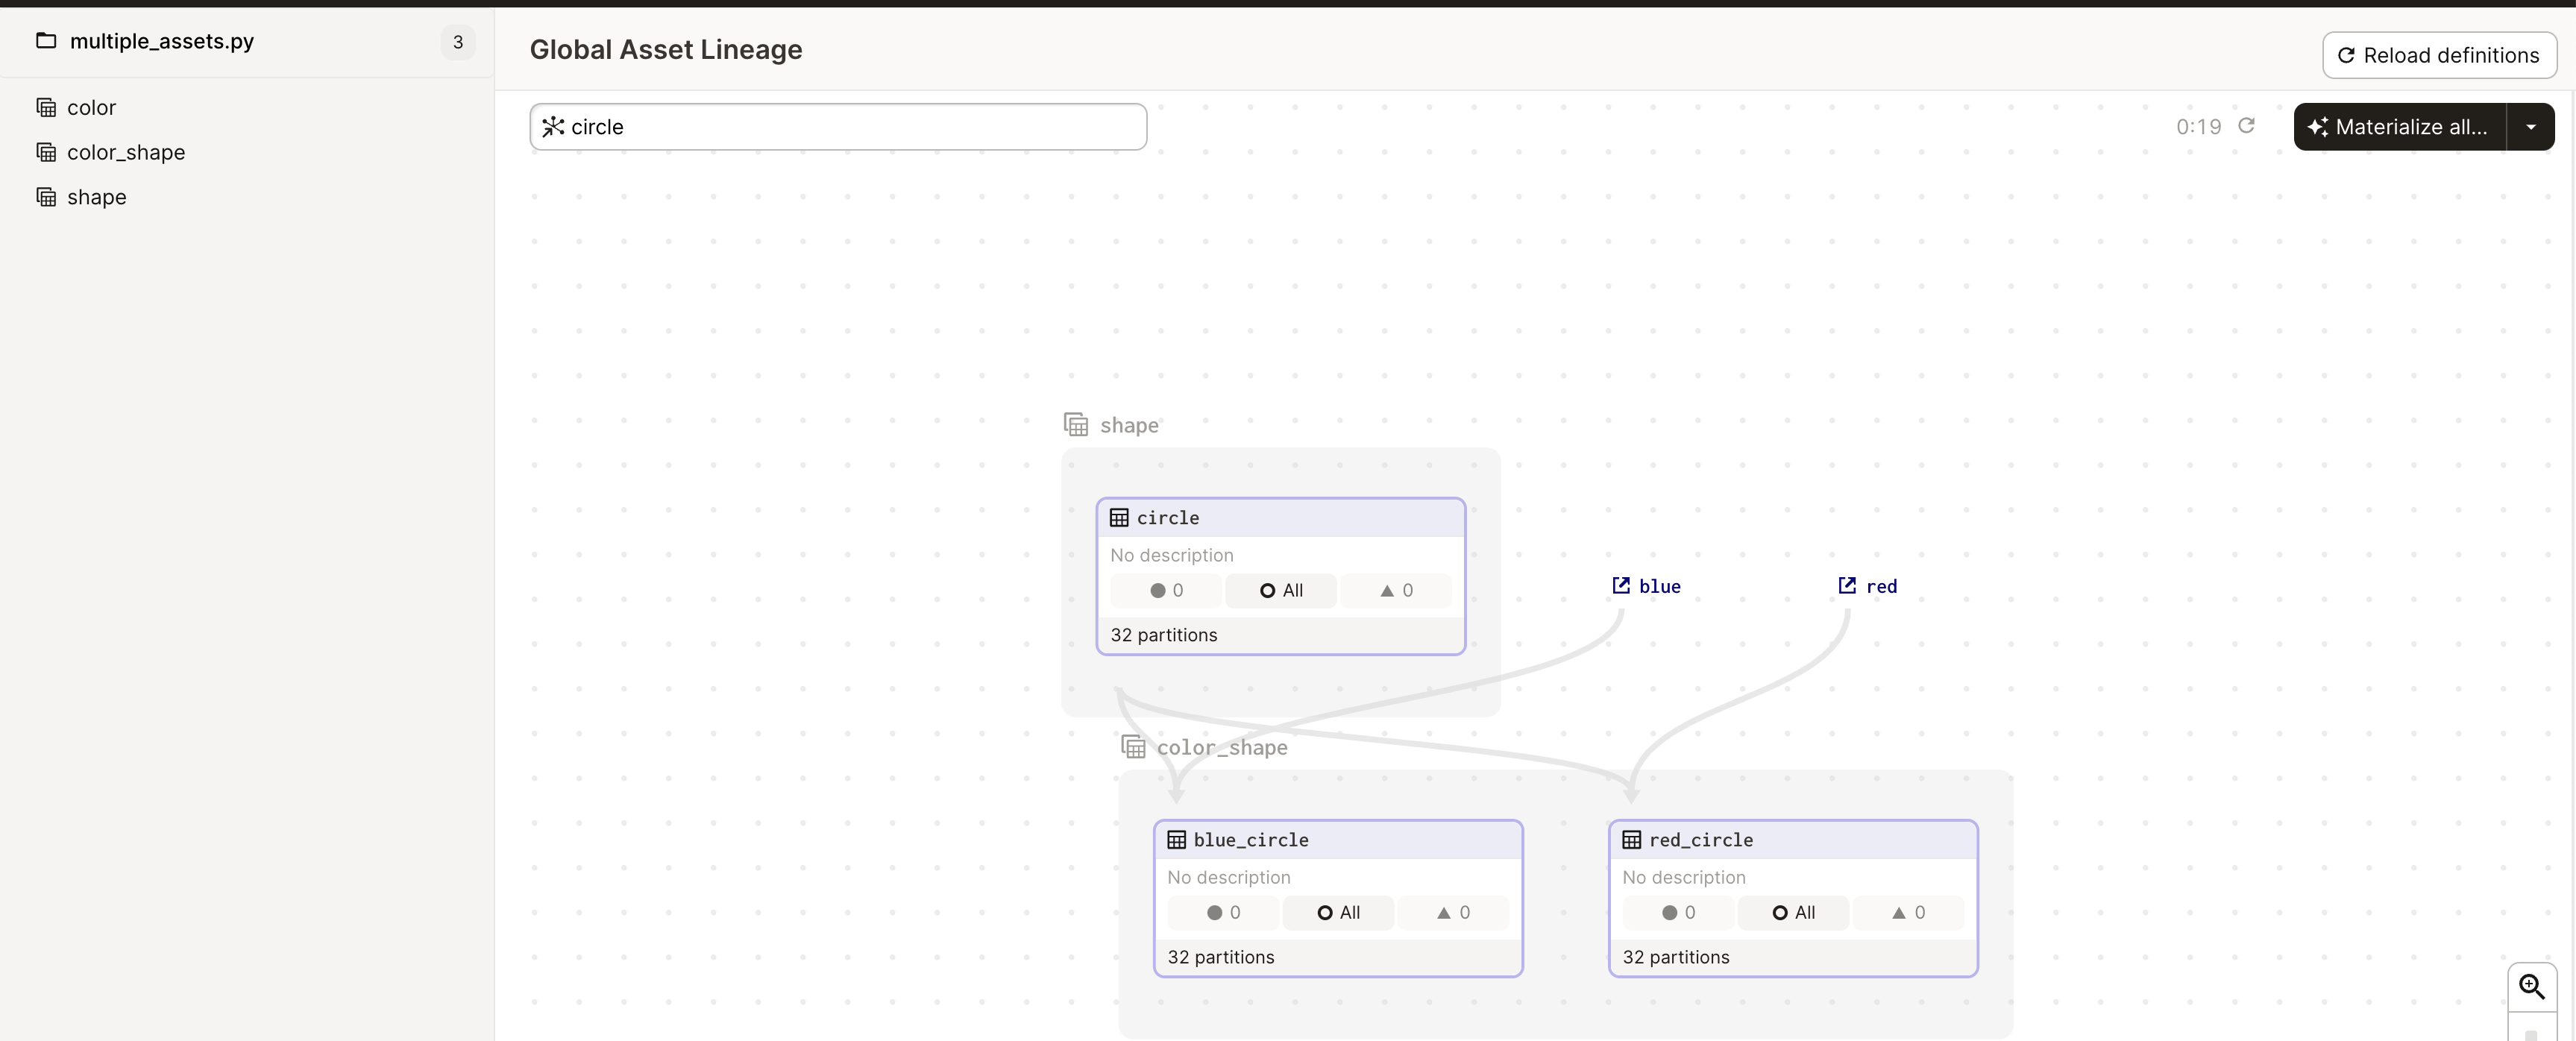Screen dimensions: 2576x1041
Task: Click the color_shape group icon in graph
Action: 1133,747
